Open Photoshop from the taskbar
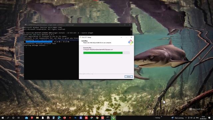Viewport: 213px width, 120px height. [76, 118]
